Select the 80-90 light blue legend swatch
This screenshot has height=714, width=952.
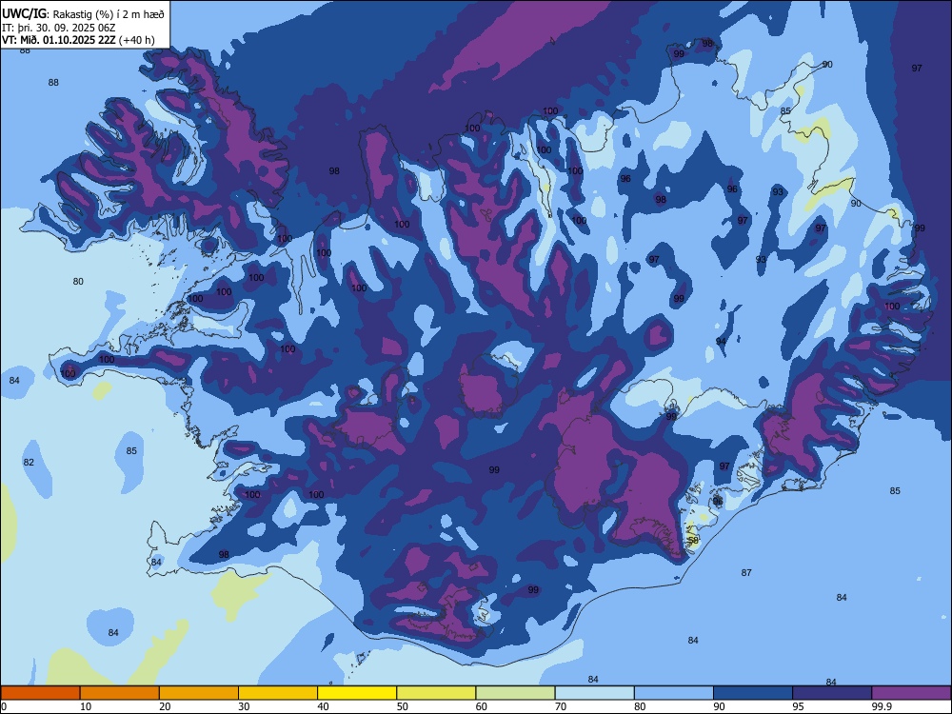click(674, 693)
